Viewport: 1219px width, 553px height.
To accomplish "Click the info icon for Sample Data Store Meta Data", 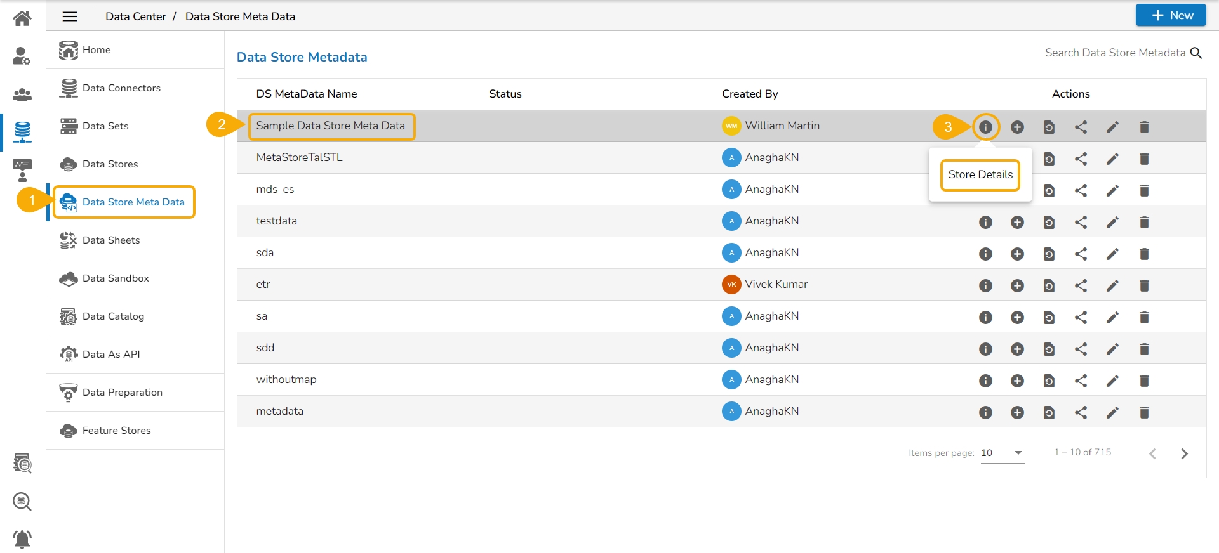I will click(985, 127).
